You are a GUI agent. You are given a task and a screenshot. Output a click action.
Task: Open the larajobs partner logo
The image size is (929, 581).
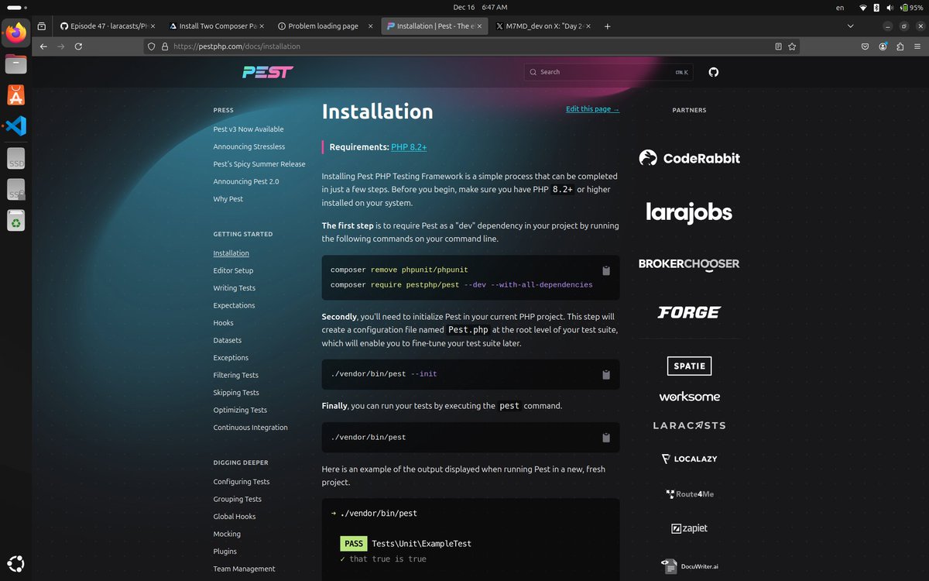click(689, 212)
